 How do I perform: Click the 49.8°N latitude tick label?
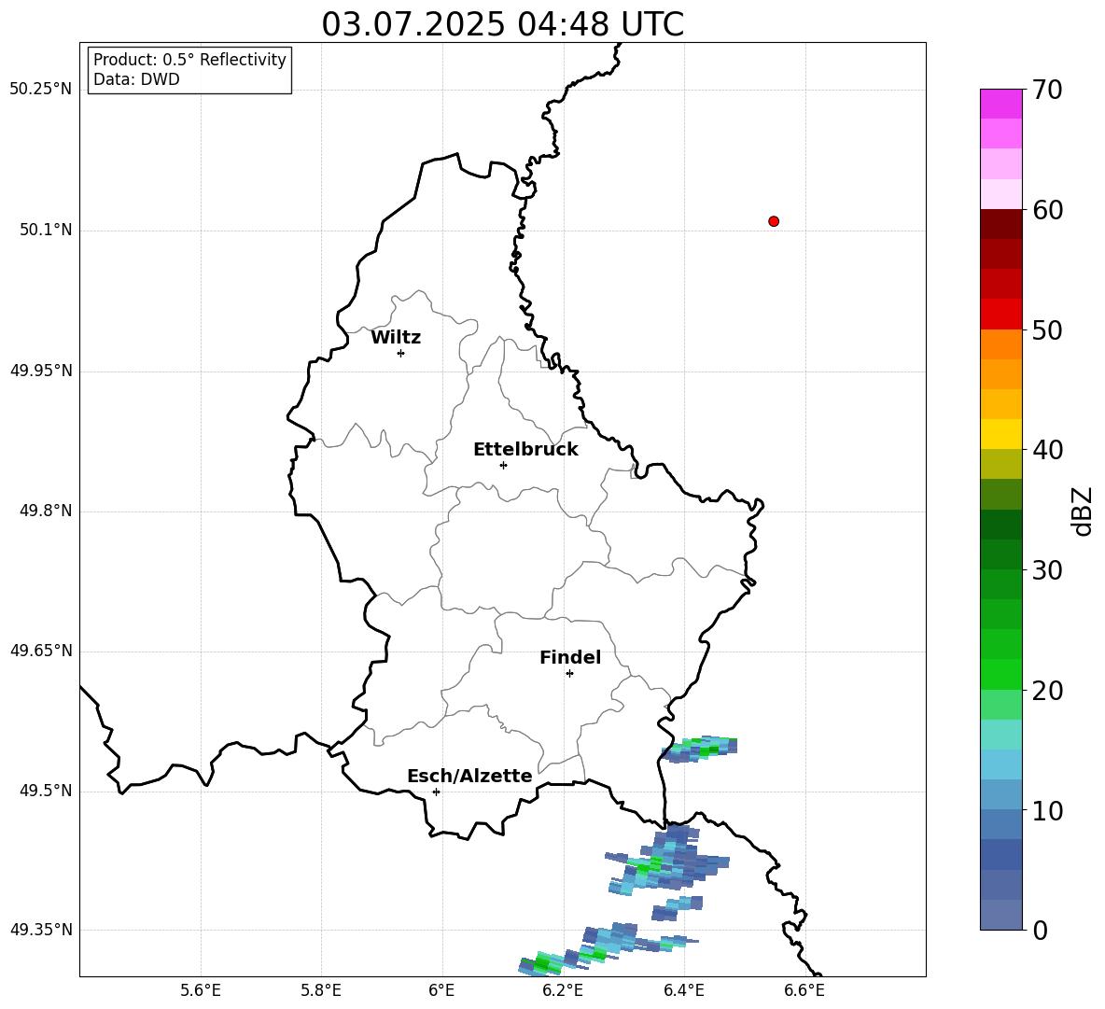(46, 511)
